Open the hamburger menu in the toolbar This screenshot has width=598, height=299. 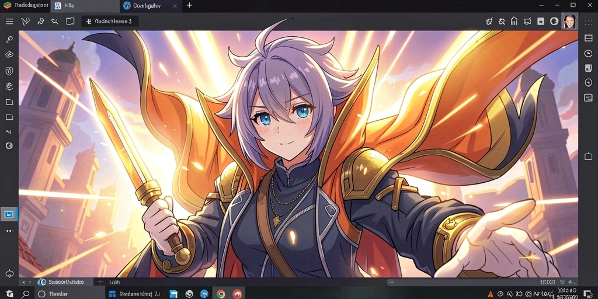coord(9,22)
